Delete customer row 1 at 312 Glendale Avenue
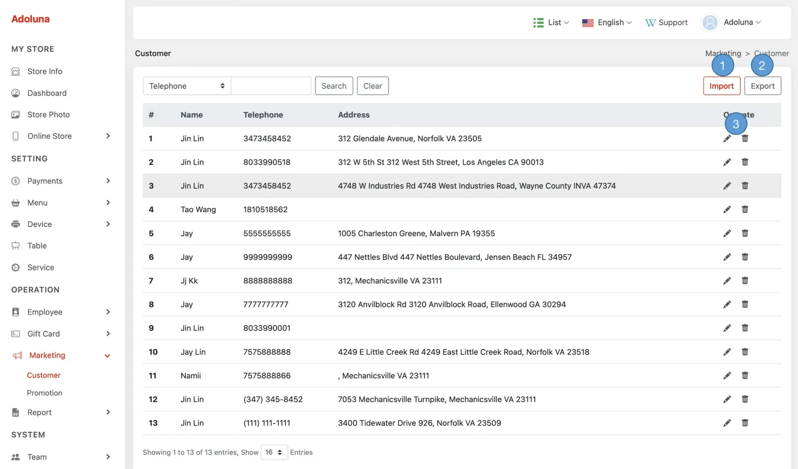The width and height of the screenshot is (798, 469). point(745,139)
